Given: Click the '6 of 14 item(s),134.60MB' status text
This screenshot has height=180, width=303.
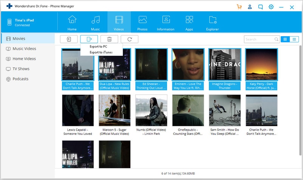Looking at the screenshot, I should (x=178, y=174).
